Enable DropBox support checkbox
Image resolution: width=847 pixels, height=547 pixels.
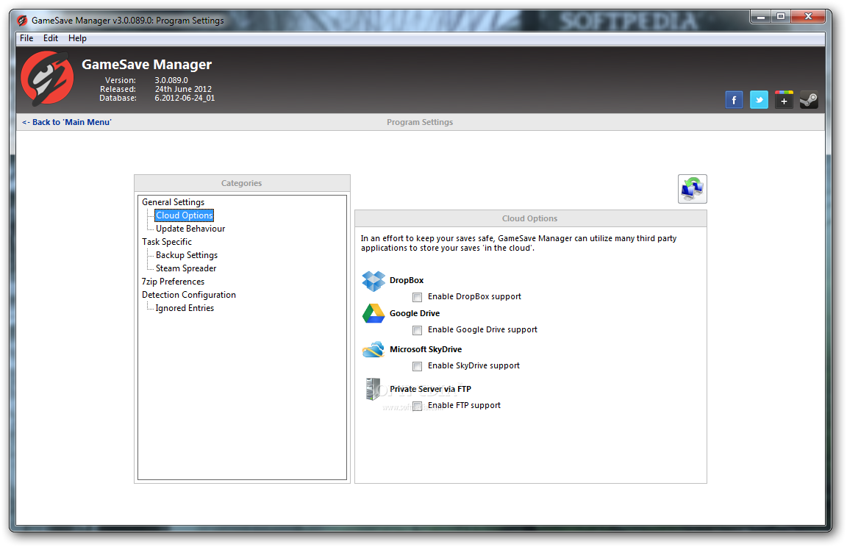(417, 297)
